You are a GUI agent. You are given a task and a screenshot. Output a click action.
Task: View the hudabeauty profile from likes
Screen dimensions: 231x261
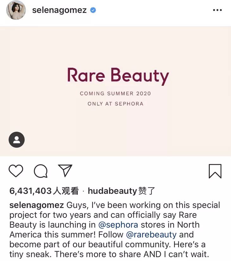112,191
